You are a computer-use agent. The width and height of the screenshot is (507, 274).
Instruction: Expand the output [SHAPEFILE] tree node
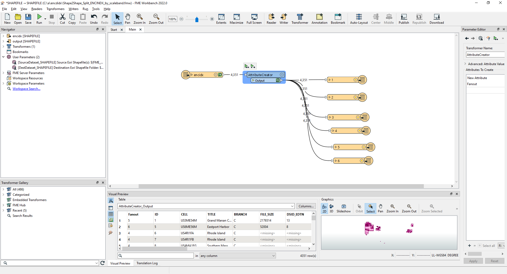coord(3,41)
